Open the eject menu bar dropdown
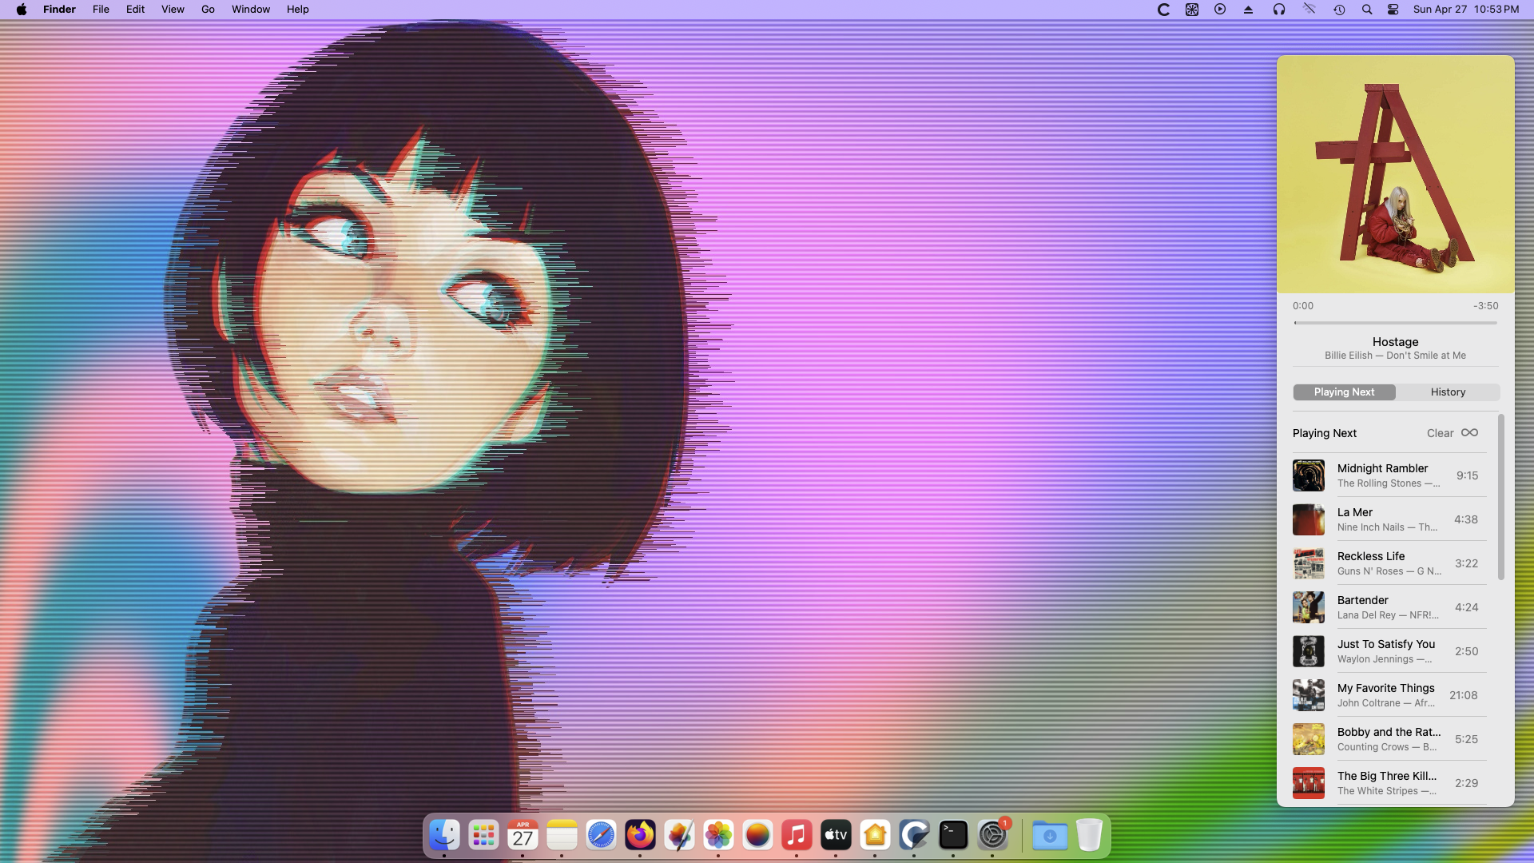The height and width of the screenshot is (863, 1534). 1248,10
